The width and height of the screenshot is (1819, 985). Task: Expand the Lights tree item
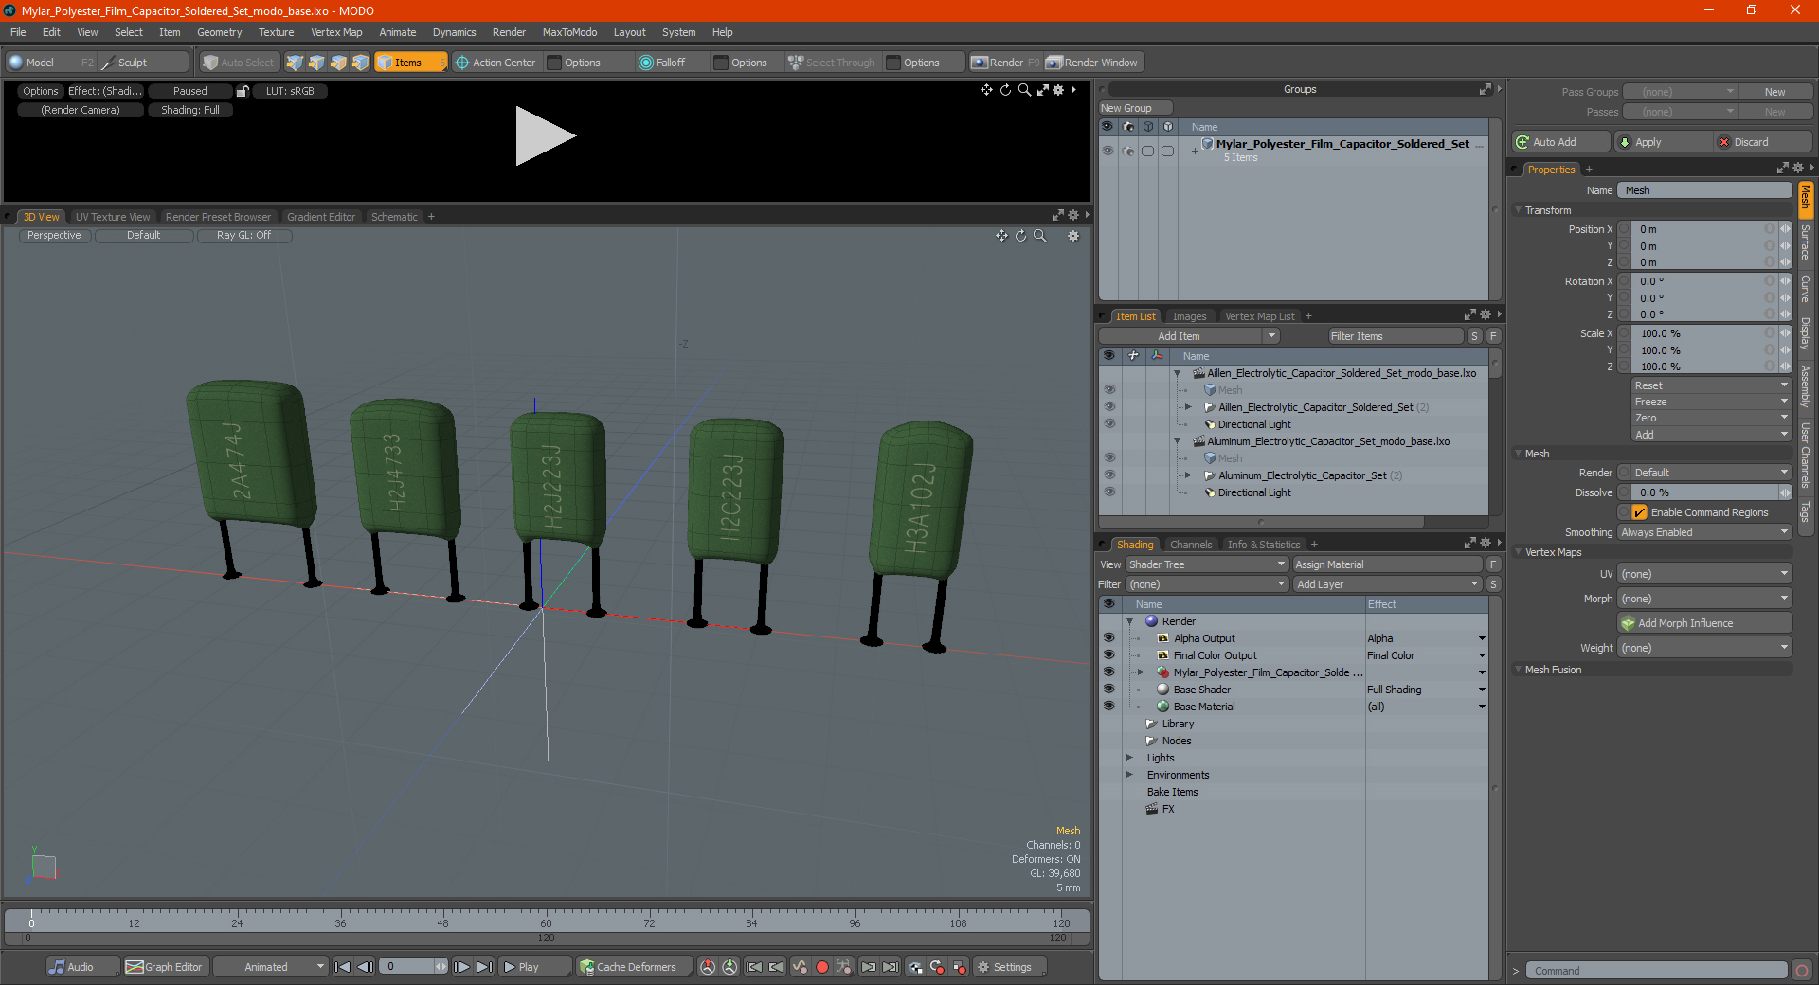coord(1129,758)
